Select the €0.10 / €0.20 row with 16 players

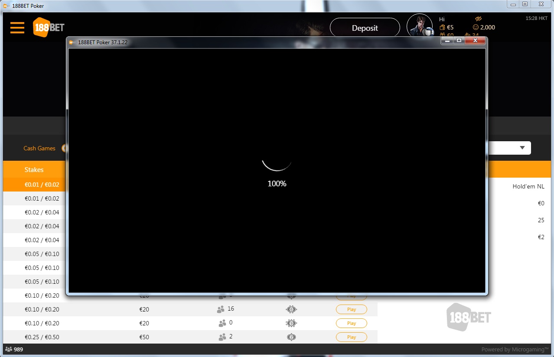pos(190,309)
